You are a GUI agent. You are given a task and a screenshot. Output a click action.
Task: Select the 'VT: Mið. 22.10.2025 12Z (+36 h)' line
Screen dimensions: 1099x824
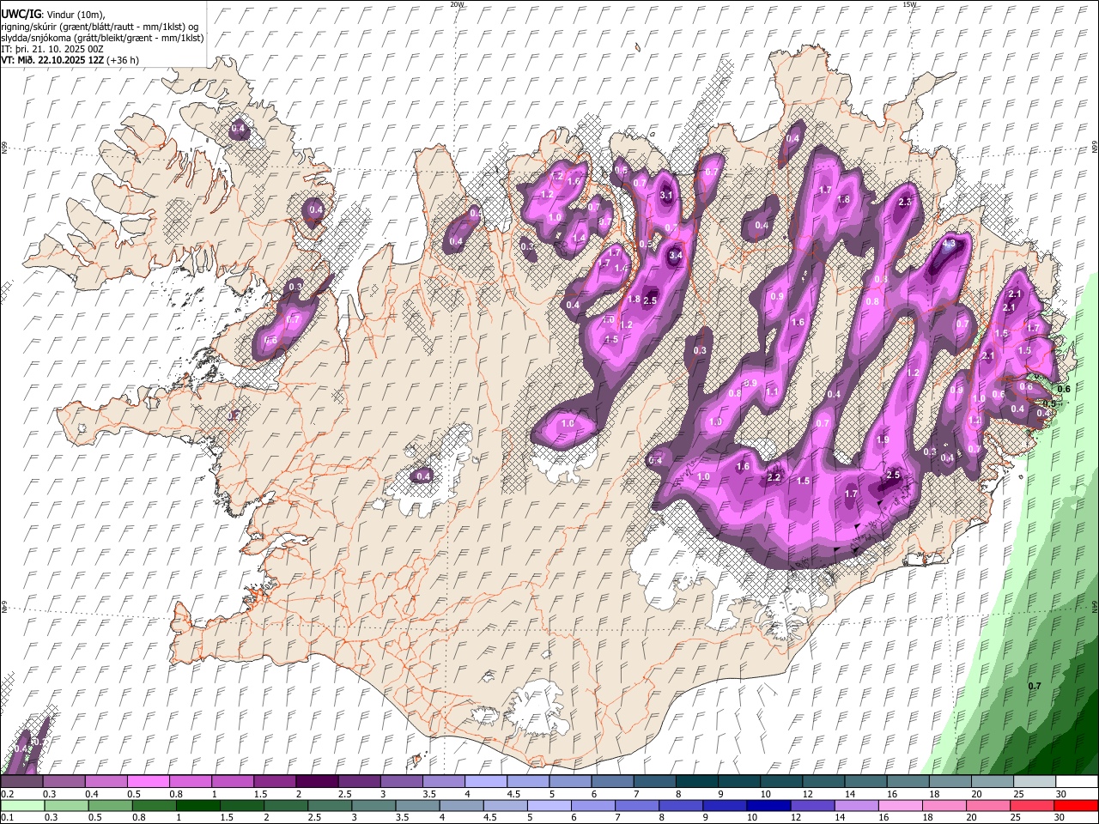click(x=70, y=60)
